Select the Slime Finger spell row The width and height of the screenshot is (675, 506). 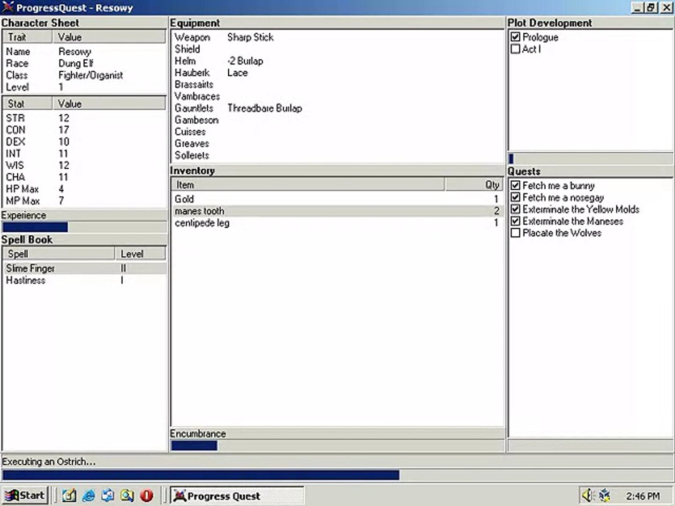(85, 268)
